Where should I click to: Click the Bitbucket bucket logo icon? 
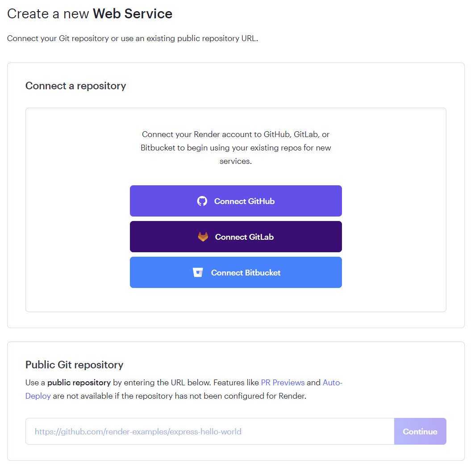pyautogui.click(x=198, y=272)
